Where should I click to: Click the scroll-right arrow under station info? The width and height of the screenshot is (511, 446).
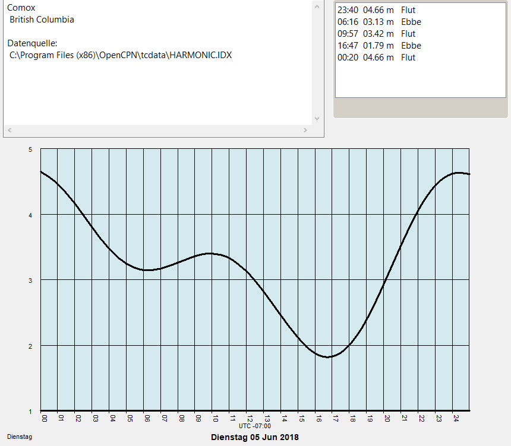click(x=305, y=130)
